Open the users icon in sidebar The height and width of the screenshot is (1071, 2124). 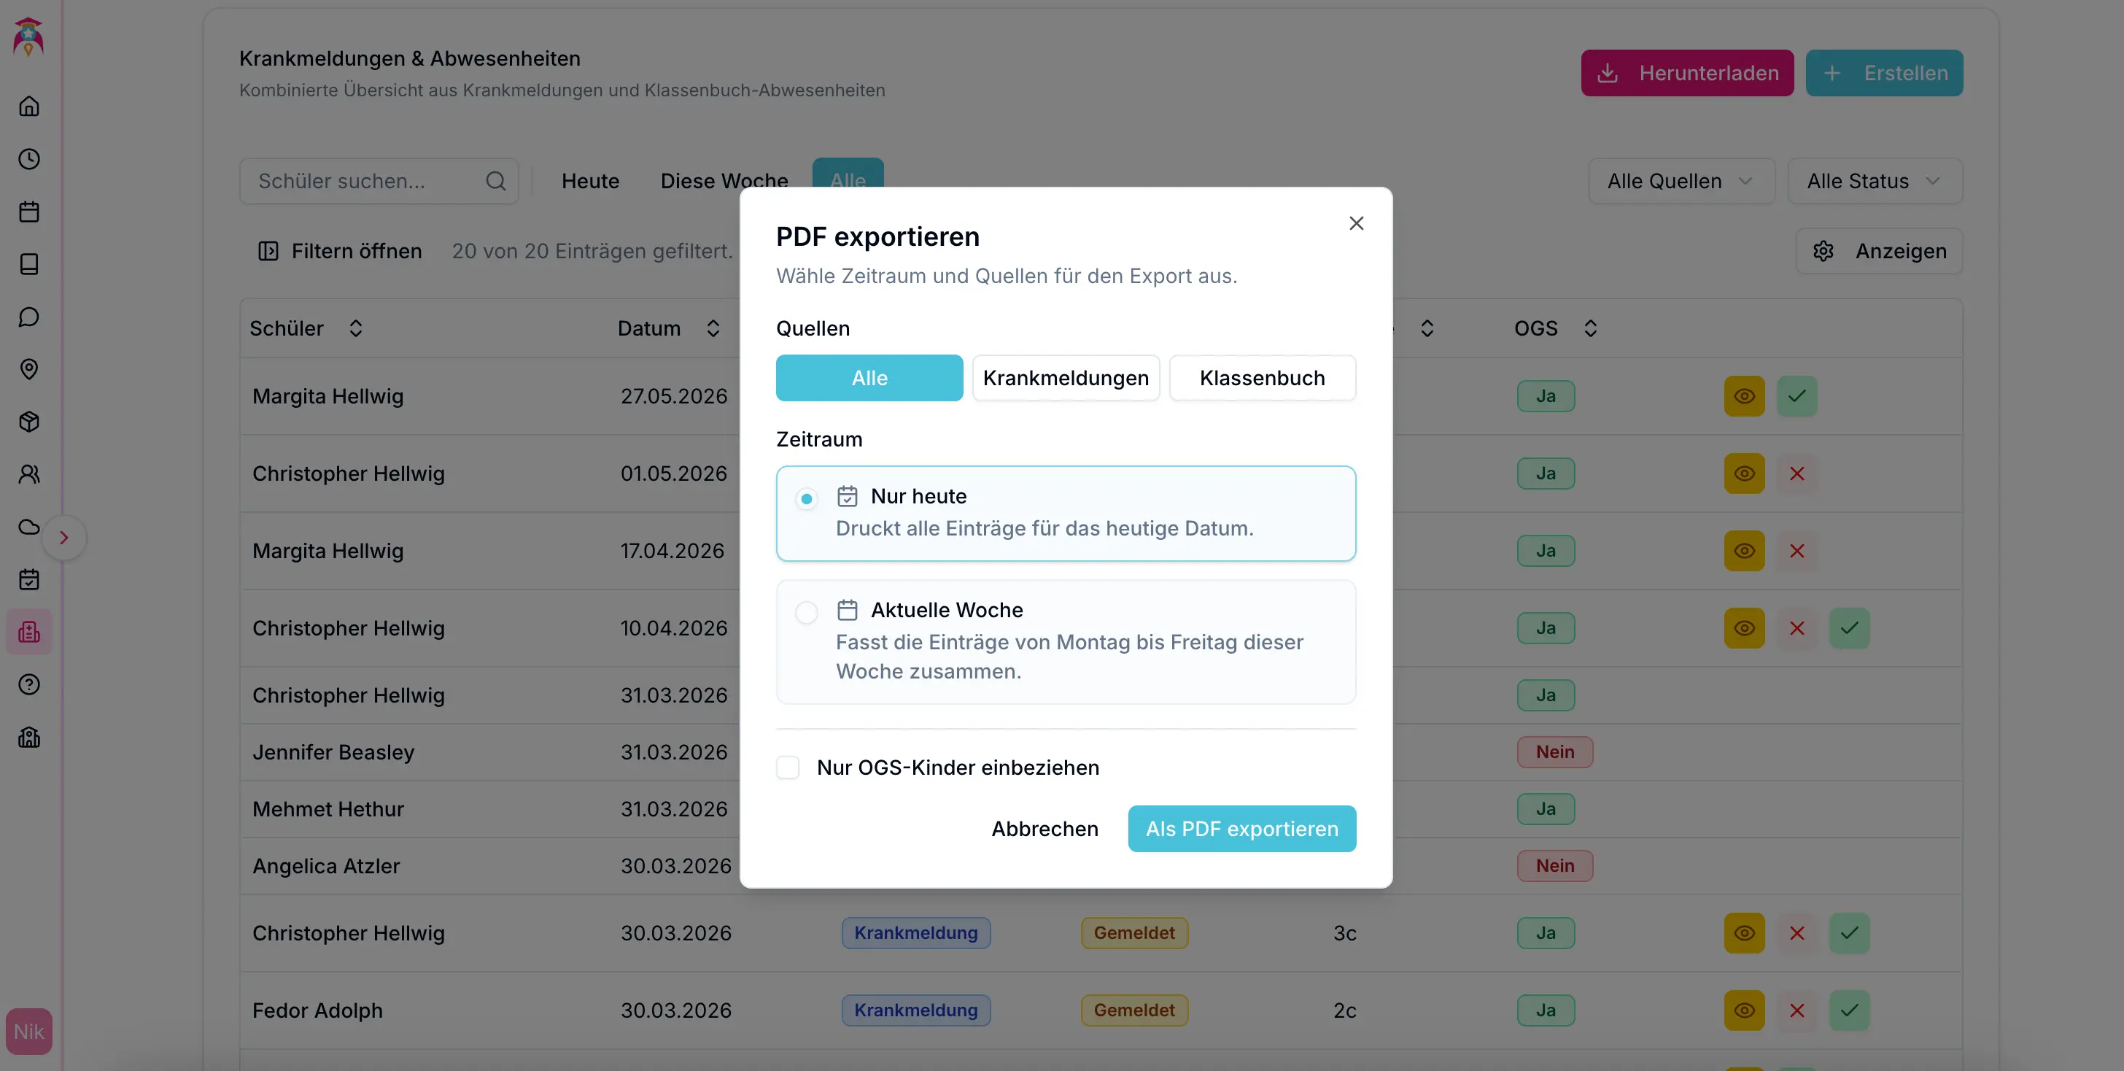[29, 474]
